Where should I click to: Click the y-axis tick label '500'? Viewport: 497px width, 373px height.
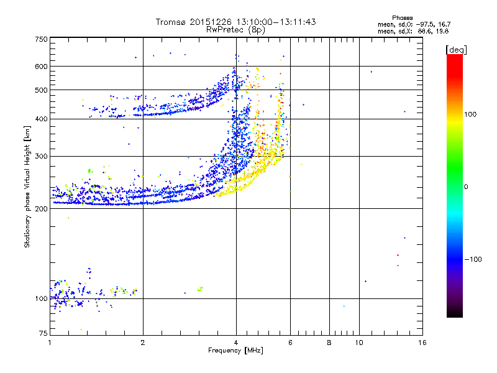(x=41, y=90)
